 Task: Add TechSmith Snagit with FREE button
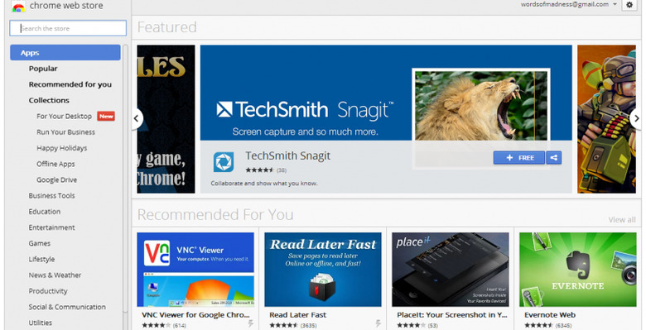point(519,158)
